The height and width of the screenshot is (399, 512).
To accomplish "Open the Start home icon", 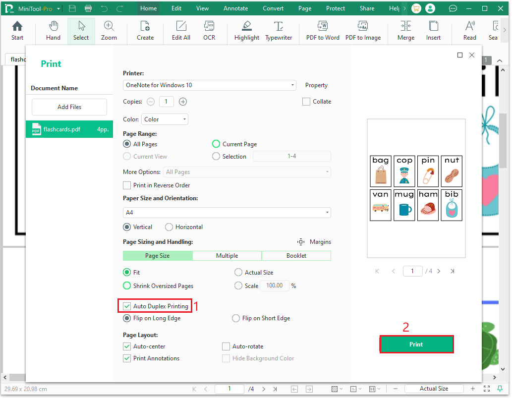I will pyautogui.click(x=17, y=31).
